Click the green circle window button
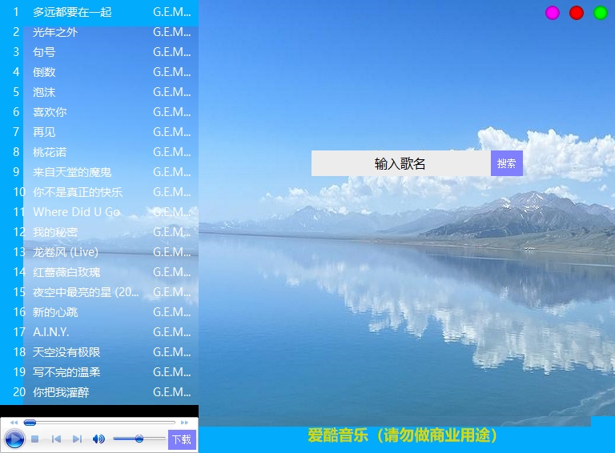Viewport: 615px width, 453px height. pyautogui.click(x=601, y=13)
